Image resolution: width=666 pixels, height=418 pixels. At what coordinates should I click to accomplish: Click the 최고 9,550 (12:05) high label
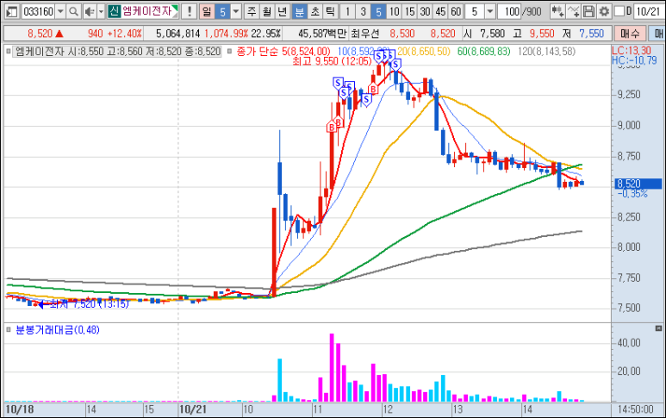point(332,61)
